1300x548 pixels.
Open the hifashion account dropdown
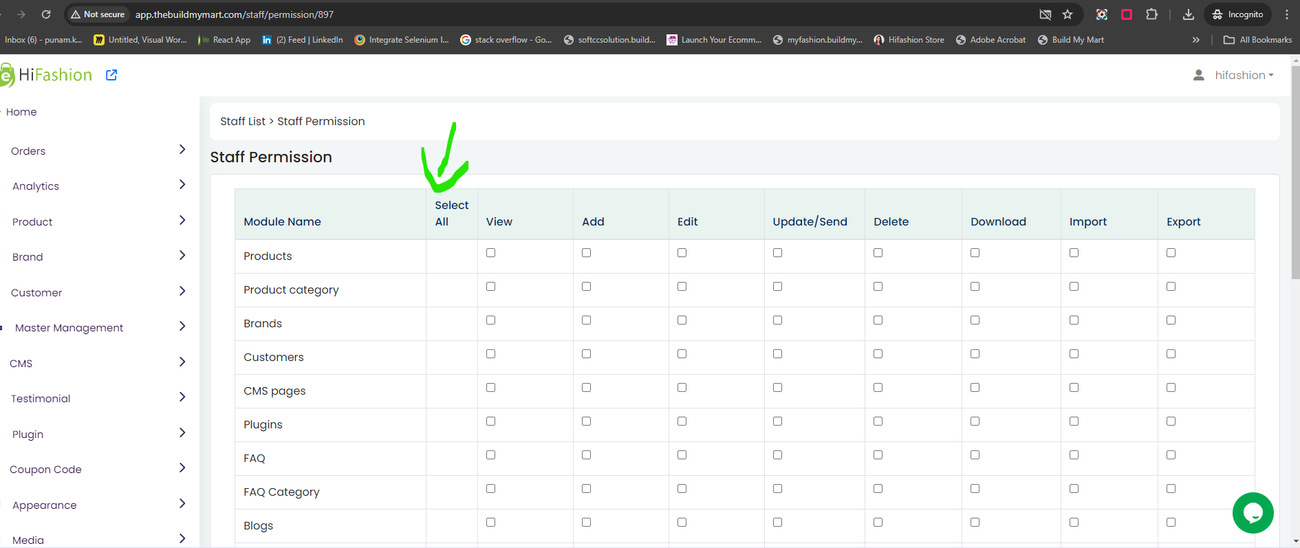(x=1244, y=75)
